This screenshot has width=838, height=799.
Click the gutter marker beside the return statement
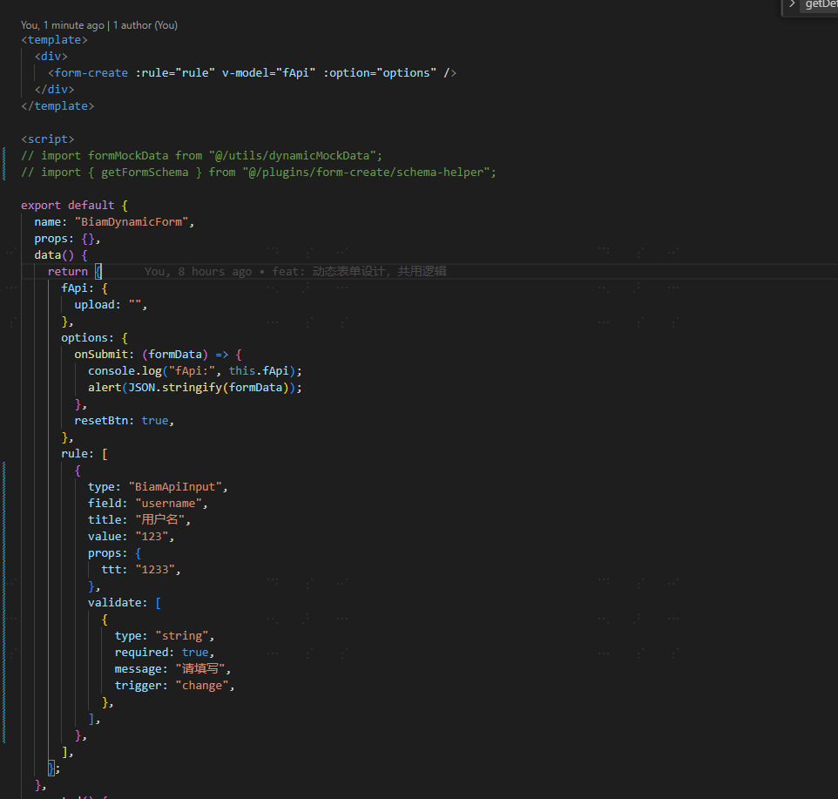point(3,271)
